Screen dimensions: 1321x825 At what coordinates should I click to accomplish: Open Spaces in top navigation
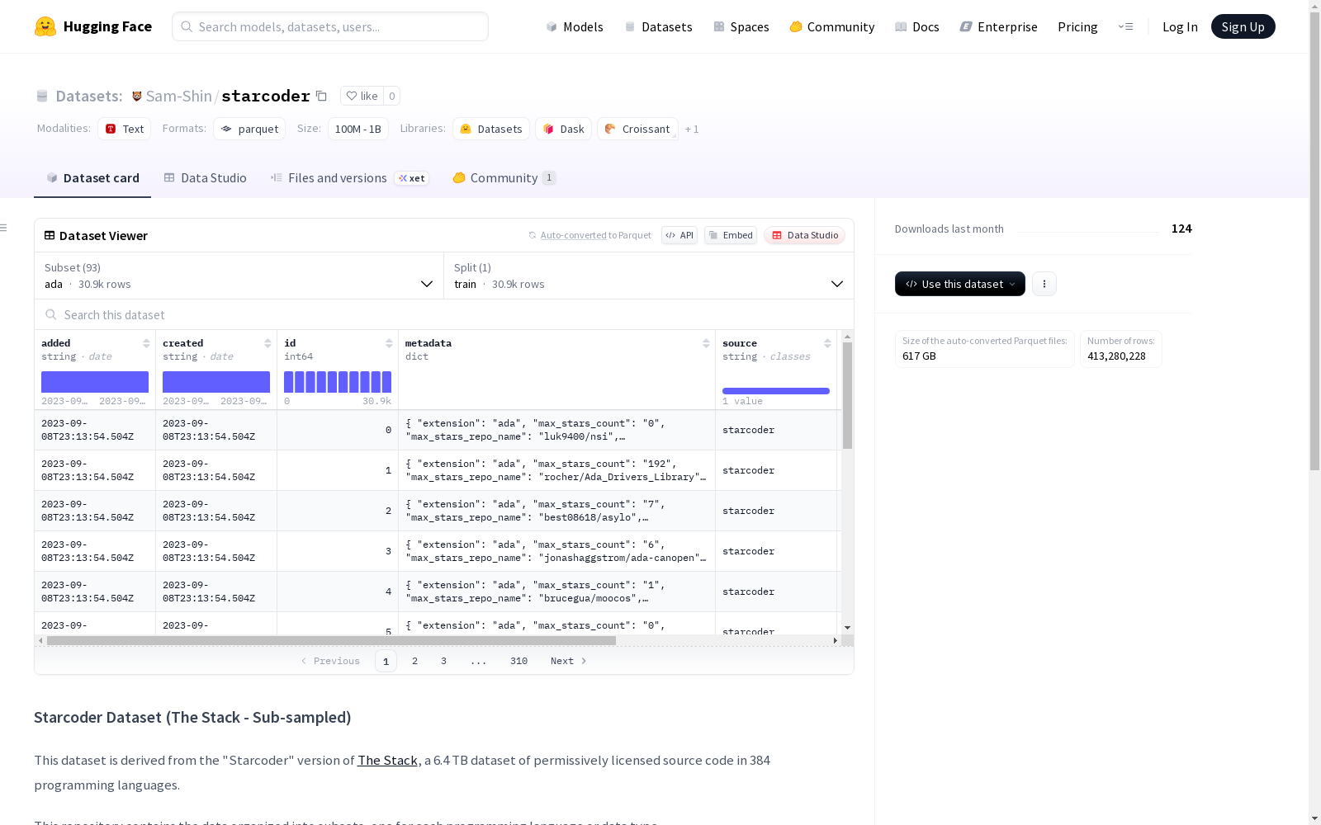click(x=741, y=26)
